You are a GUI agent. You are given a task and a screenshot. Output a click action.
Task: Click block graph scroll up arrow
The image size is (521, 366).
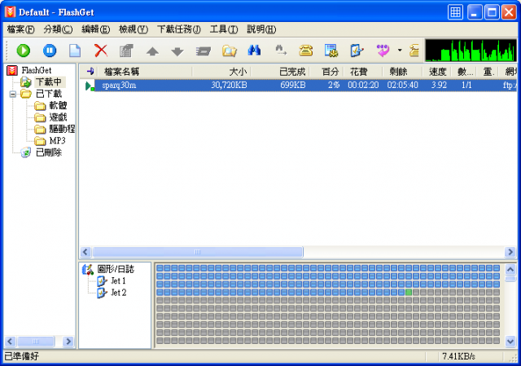point(510,269)
